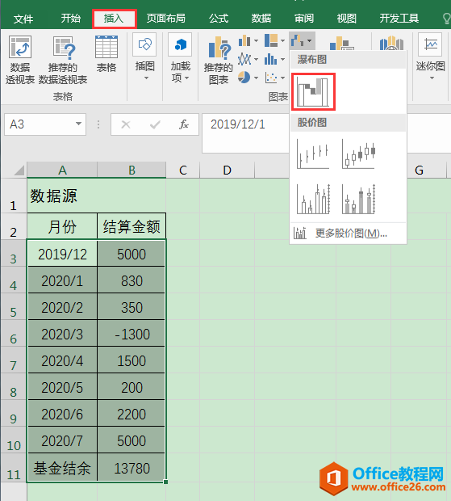451x501 pixels.
Task: Expand the scatter chart dropdown arrow
Action: coord(282,78)
